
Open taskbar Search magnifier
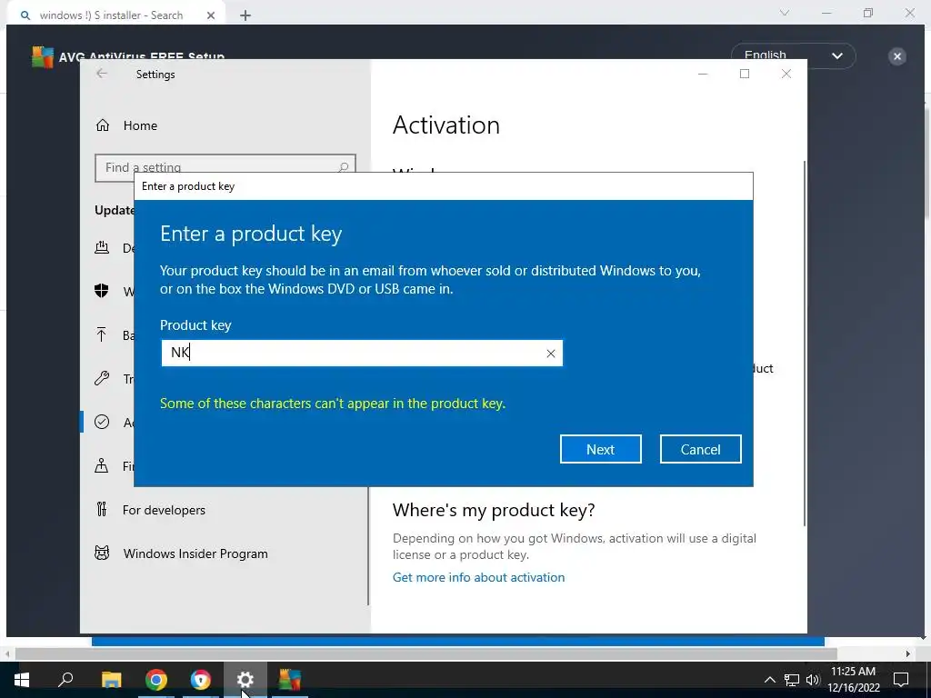65,680
